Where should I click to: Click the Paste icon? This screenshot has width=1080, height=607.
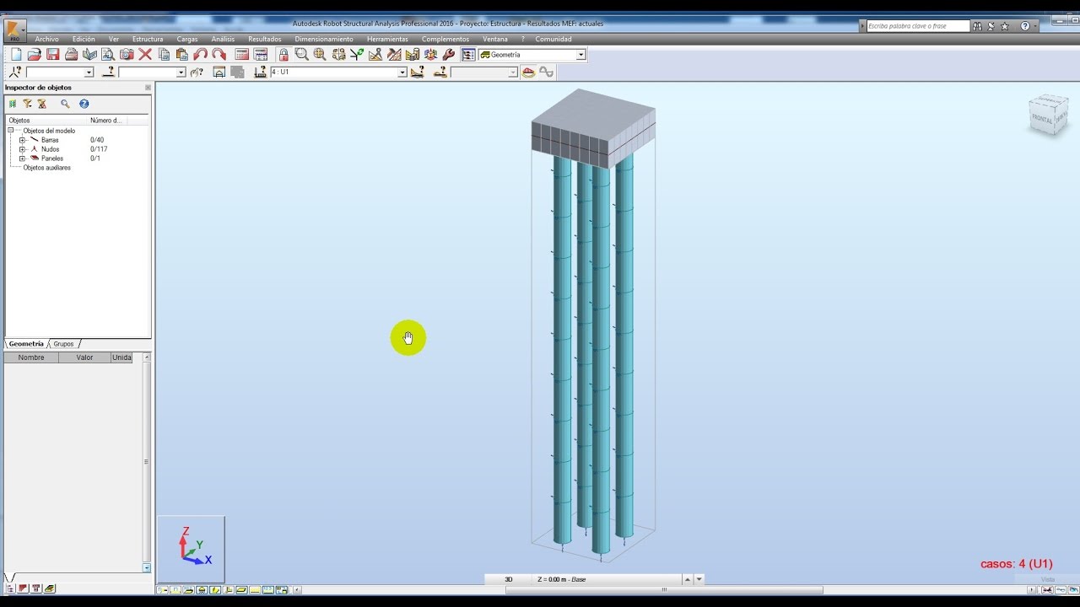pyautogui.click(x=181, y=55)
